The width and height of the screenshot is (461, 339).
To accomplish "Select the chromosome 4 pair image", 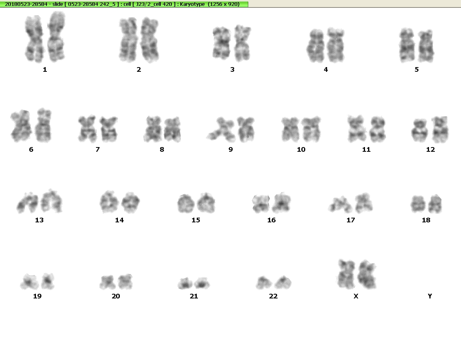I will [x=326, y=45].
